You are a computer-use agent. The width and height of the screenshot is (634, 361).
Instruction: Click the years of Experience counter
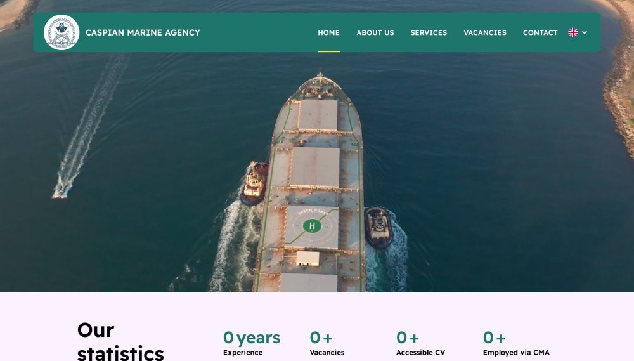[x=252, y=343]
